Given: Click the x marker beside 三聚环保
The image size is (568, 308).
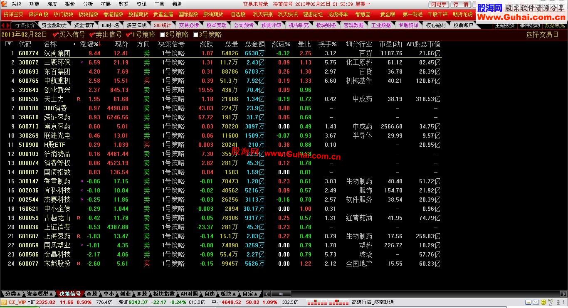Looking at the screenshot, I should (82, 63).
